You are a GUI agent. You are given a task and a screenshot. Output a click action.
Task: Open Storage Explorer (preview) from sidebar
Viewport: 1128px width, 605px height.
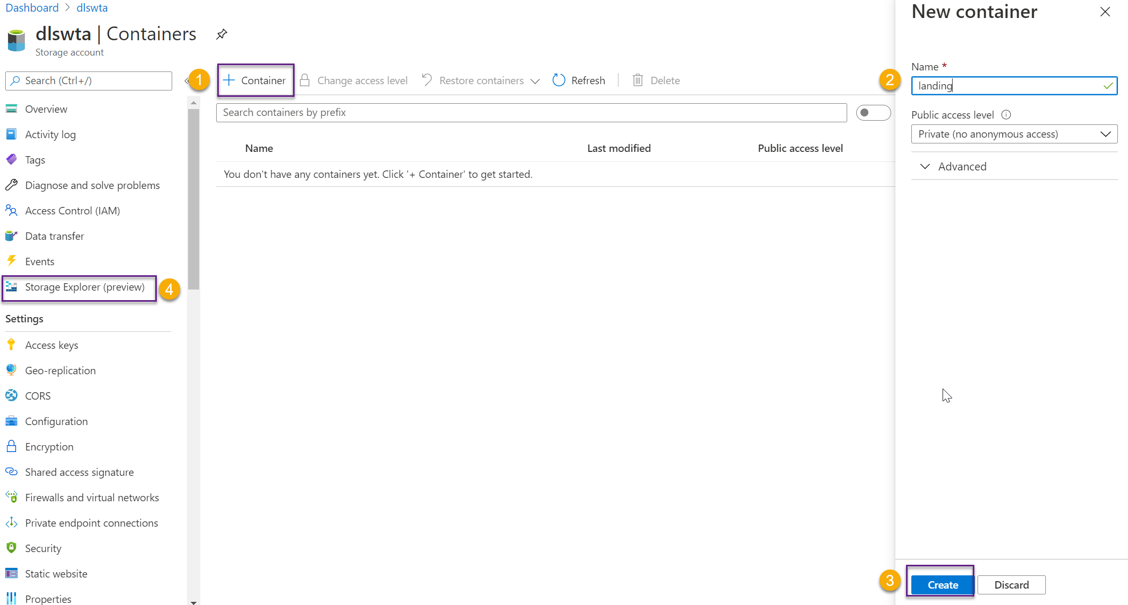tap(84, 287)
